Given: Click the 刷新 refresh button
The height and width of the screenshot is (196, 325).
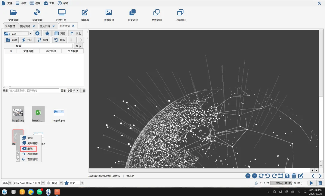Looking at the screenshot, I should click(60, 40).
